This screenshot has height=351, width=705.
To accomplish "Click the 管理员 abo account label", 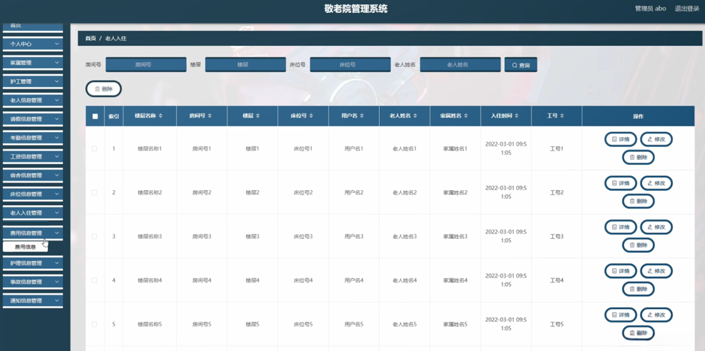I will click(x=651, y=8).
